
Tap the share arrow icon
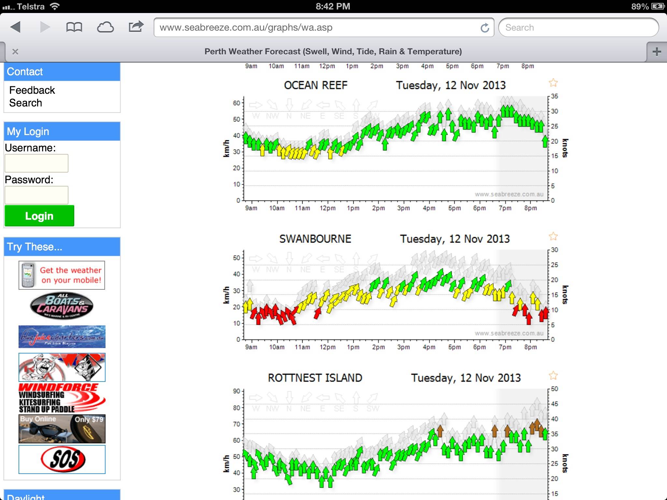pos(136,27)
